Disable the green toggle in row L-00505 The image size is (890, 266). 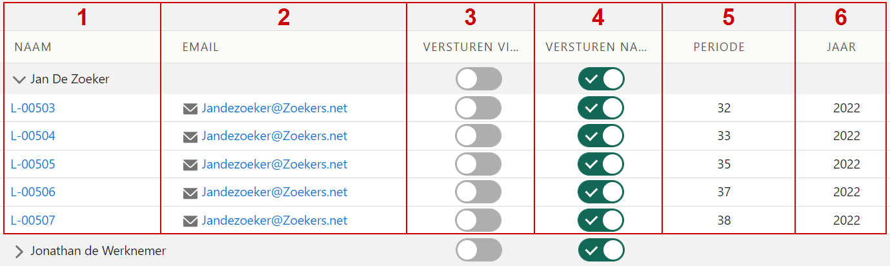(x=601, y=164)
